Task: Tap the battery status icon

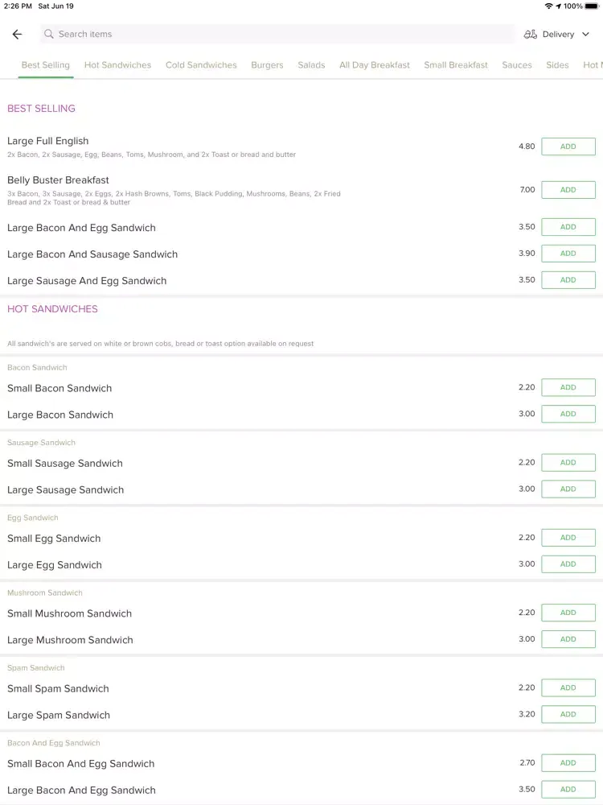Action: coord(592,6)
